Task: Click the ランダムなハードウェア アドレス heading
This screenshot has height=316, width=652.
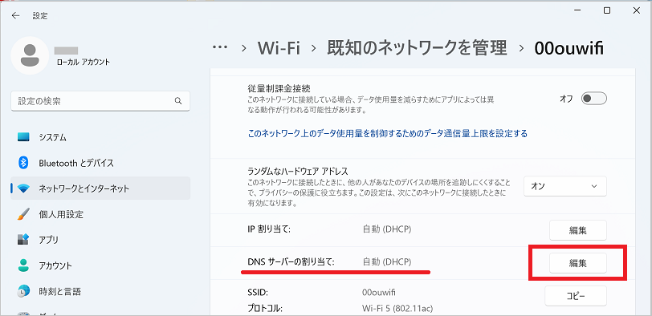Action: point(297,171)
